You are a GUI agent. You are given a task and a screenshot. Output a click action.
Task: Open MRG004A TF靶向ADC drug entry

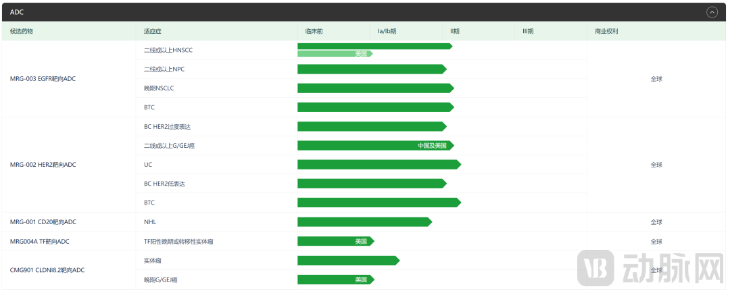[40, 242]
